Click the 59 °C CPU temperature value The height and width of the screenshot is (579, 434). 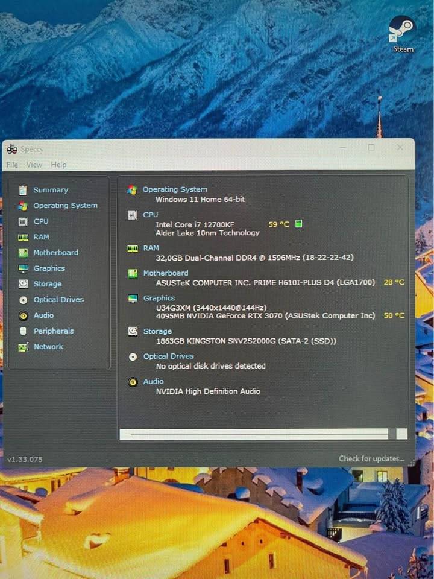coord(279,224)
